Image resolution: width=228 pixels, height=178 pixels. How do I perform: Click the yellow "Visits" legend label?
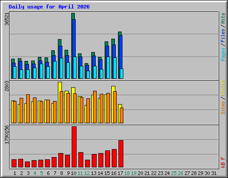(223, 88)
